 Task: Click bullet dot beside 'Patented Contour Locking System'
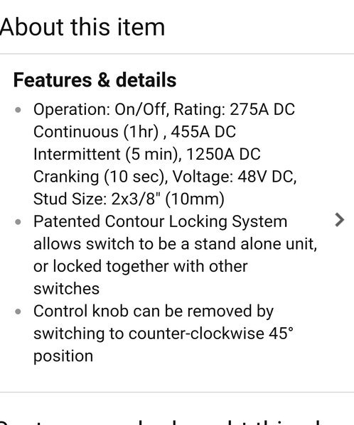18,222
